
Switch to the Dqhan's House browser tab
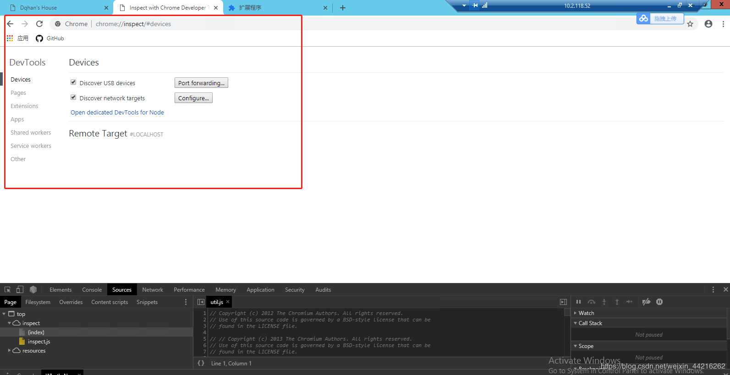pos(58,8)
